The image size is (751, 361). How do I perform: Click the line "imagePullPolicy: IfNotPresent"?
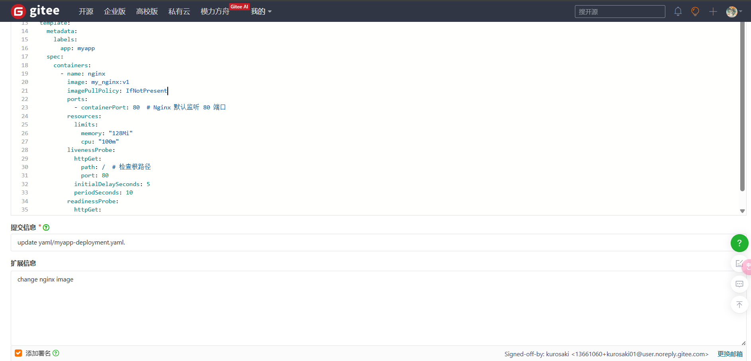[x=117, y=91]
